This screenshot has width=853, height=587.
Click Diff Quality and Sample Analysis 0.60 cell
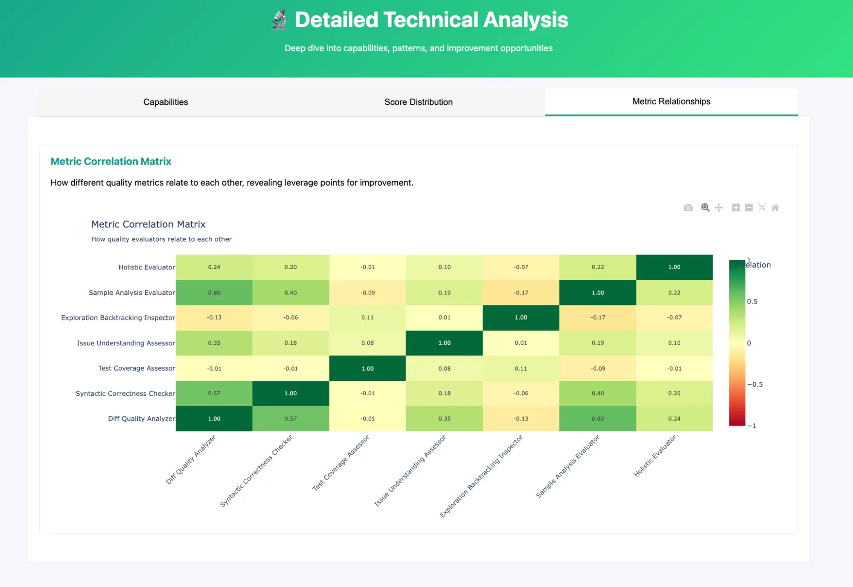tap(214, 293)
